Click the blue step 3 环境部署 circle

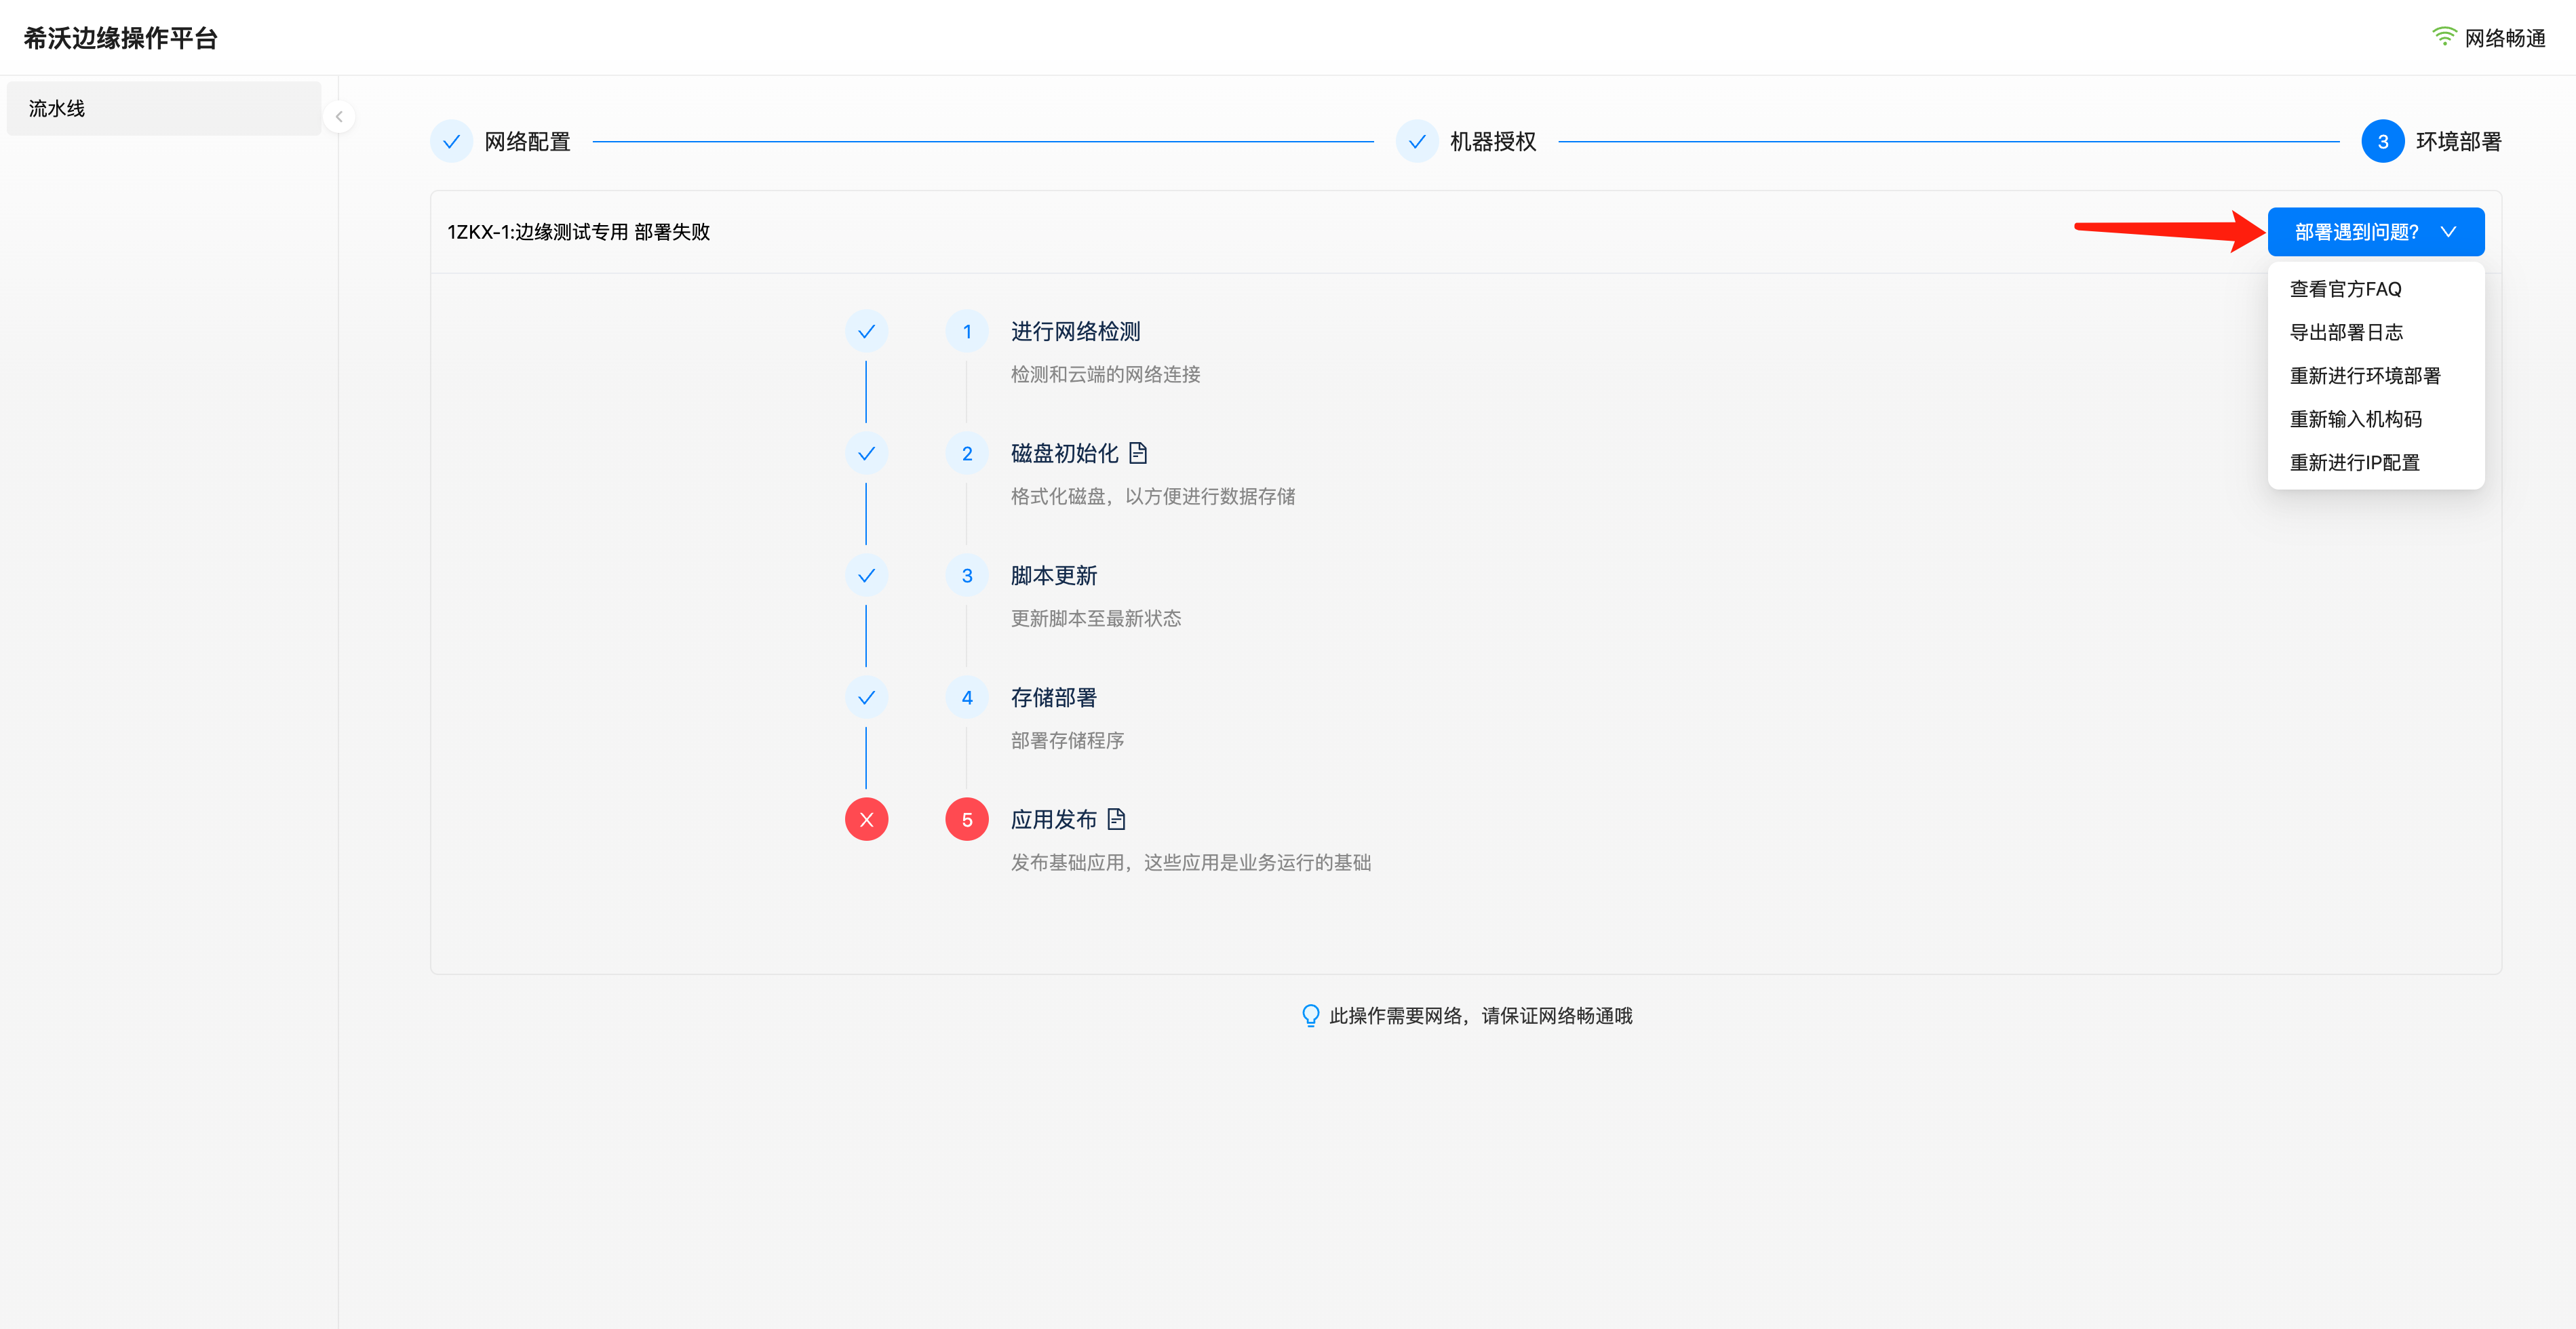[x=2382, y=141]
